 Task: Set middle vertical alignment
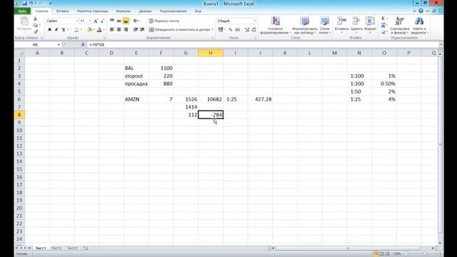pyautogui.click(x=119, y=21)
